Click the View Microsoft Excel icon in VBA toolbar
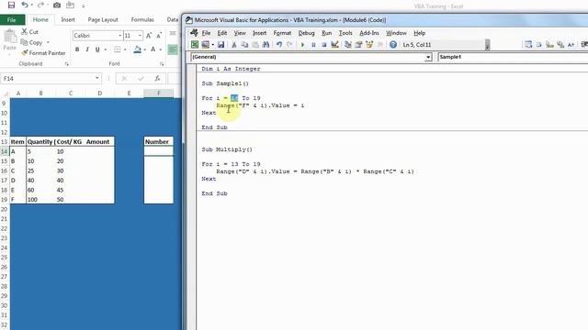This screenshot has width=588, height=330. pyautogui.click(x=194, y=45)
